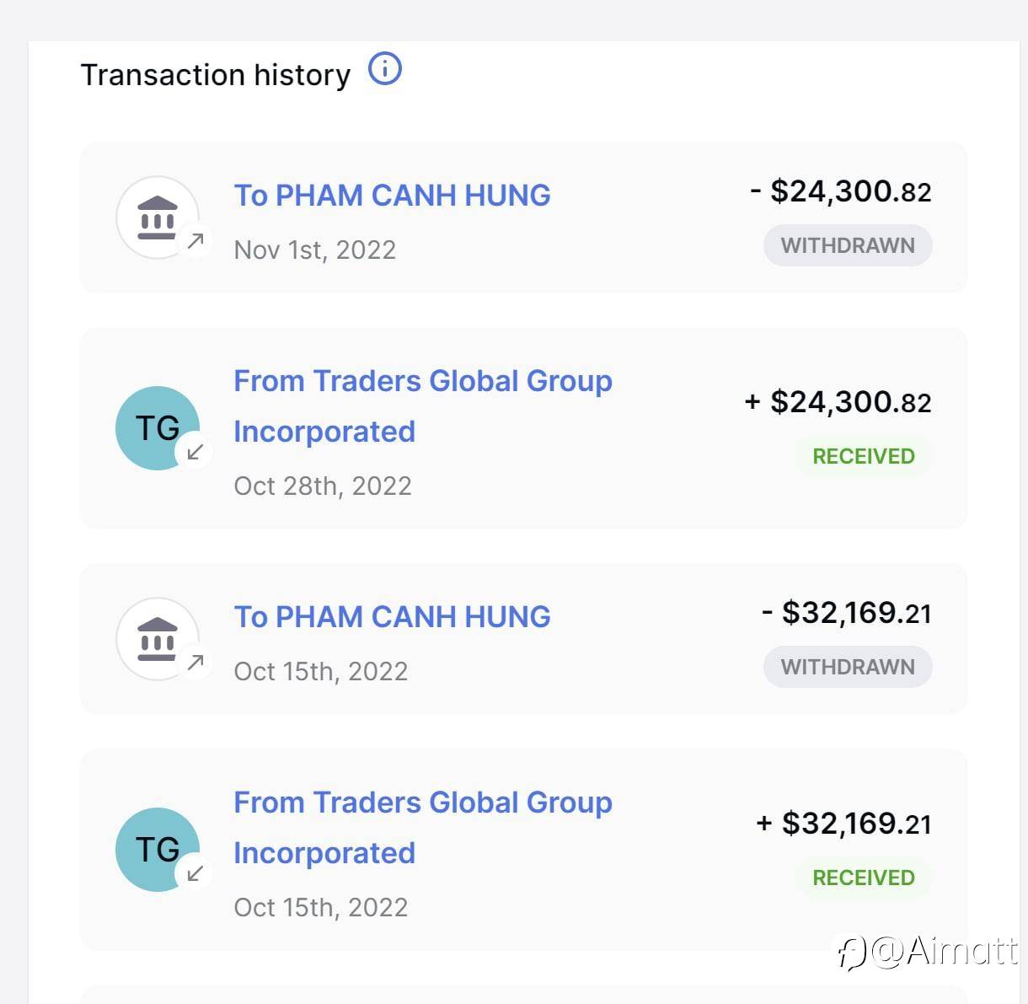Open Traders Global Group link for $32,169.21 deposit
This screenshot has height=1004, width=1028.
[422, 827]
